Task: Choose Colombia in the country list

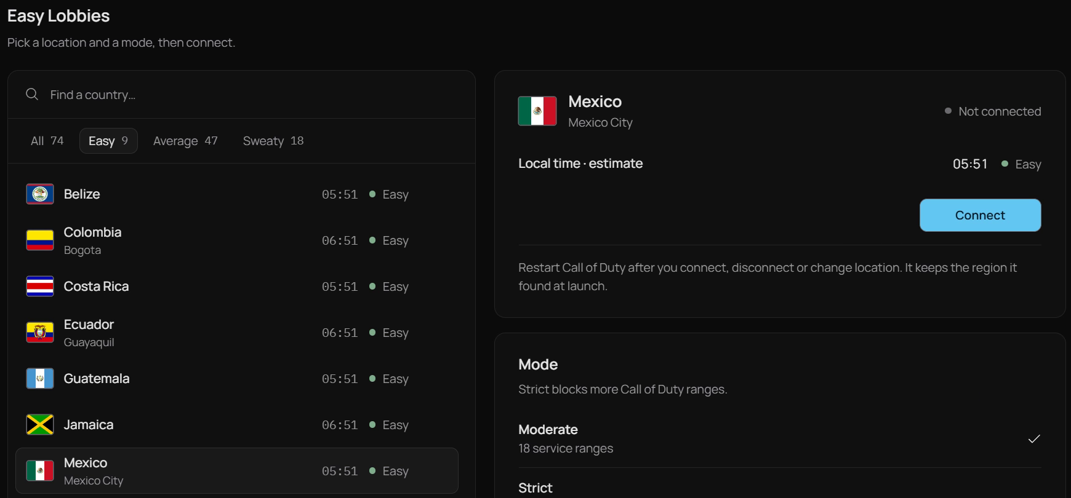Action: click(237, 240)
